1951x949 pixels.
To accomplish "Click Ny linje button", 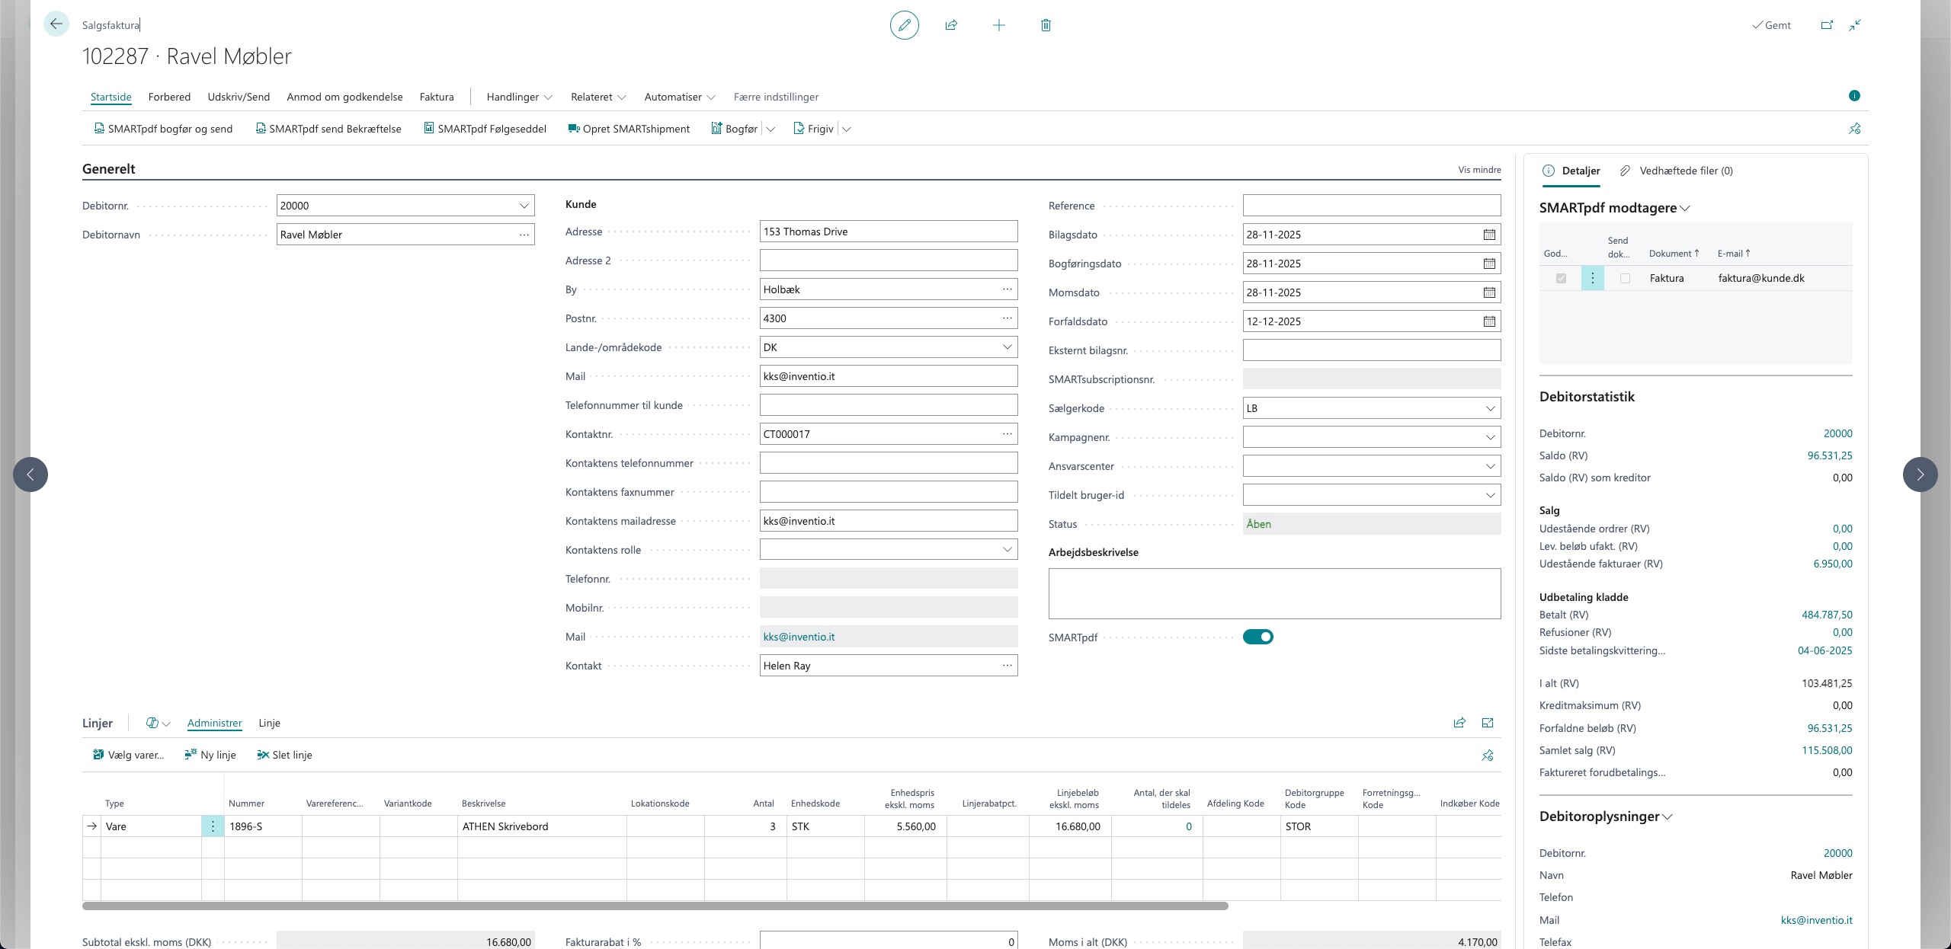I will (x=210, y=755).
